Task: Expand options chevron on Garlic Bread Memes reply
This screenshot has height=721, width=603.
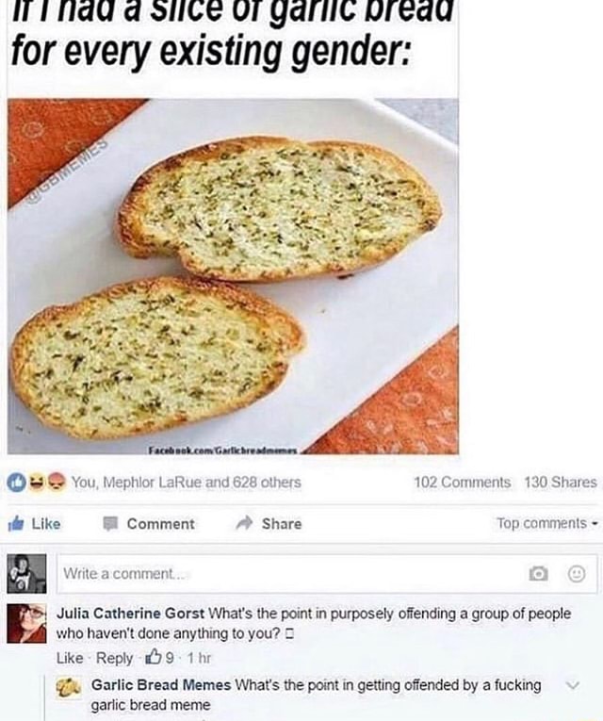Action: pos(572,685)
